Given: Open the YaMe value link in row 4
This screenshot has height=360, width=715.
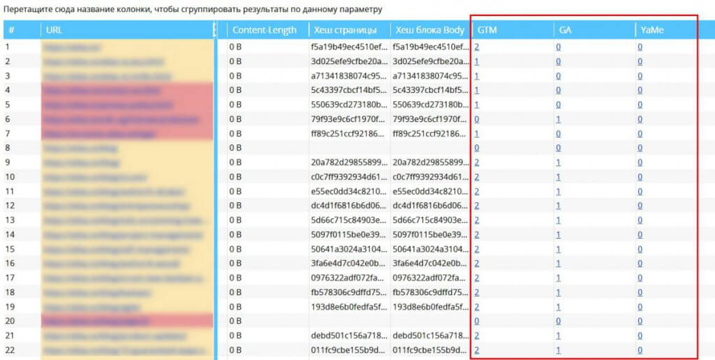Looking at the screenshot, I should pyautogui.click(x=640, y=90).
